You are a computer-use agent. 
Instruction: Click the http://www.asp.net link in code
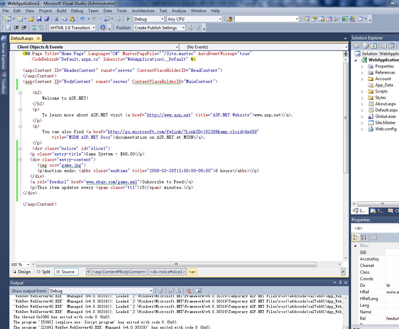169,115
